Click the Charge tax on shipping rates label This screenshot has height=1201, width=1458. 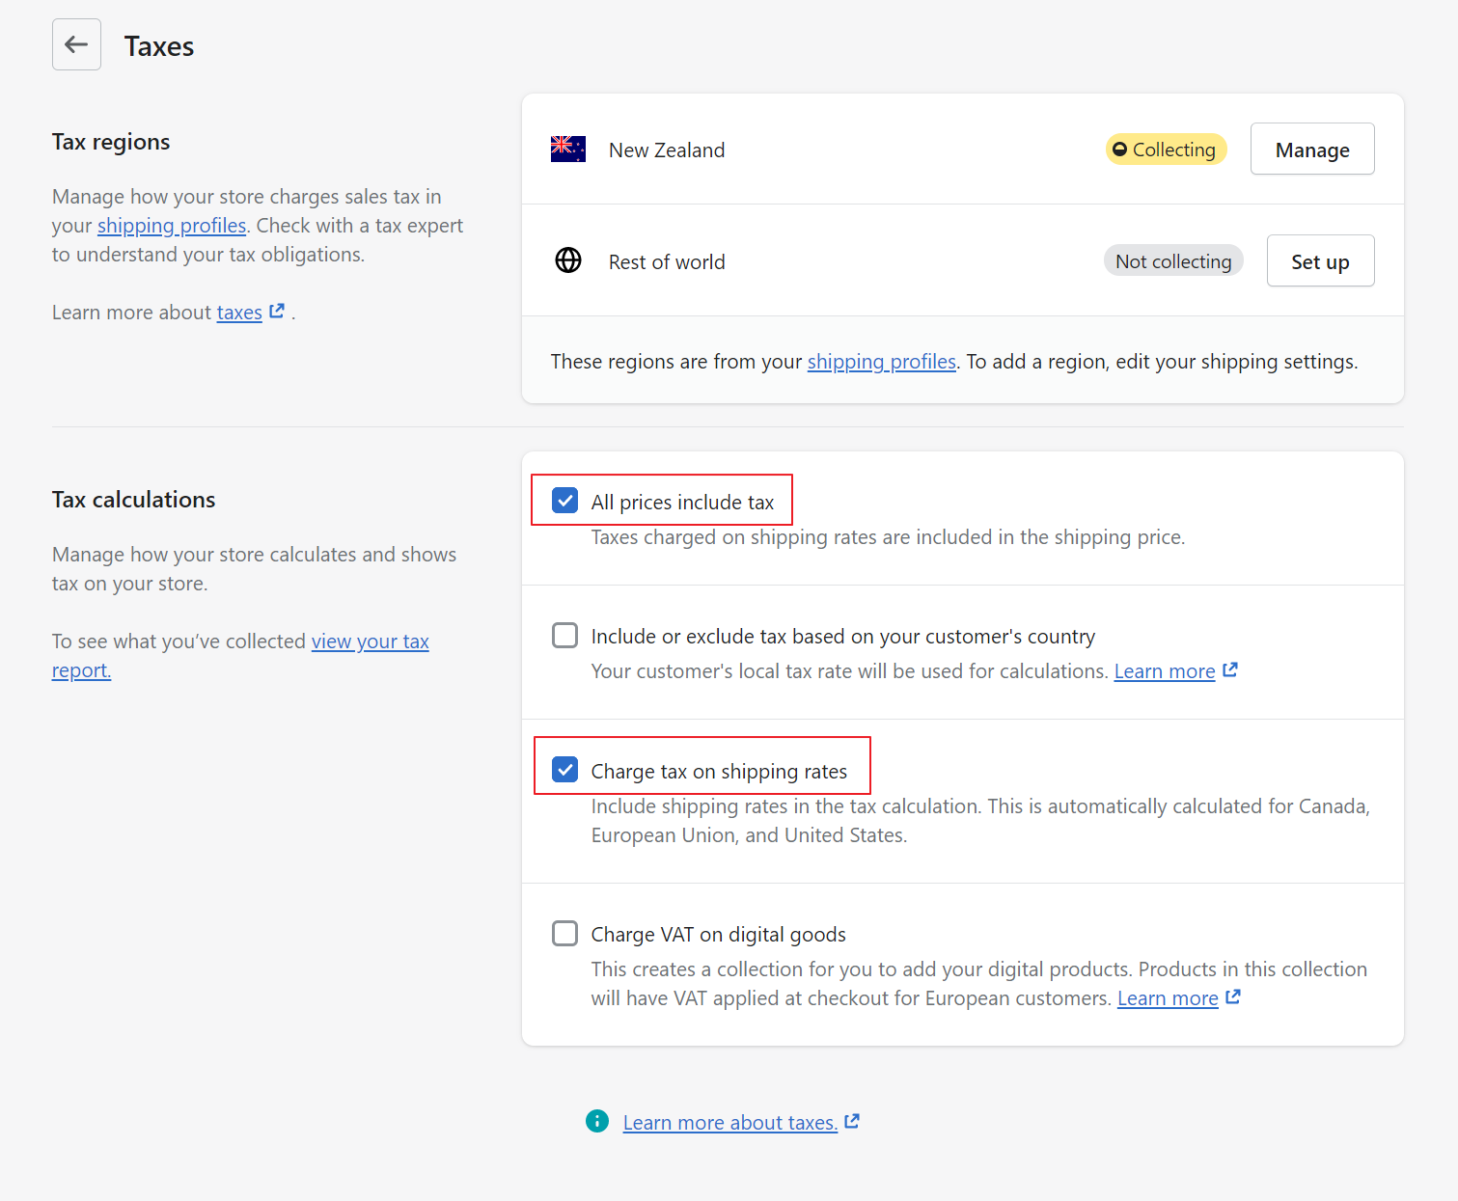tap(719, 772)
